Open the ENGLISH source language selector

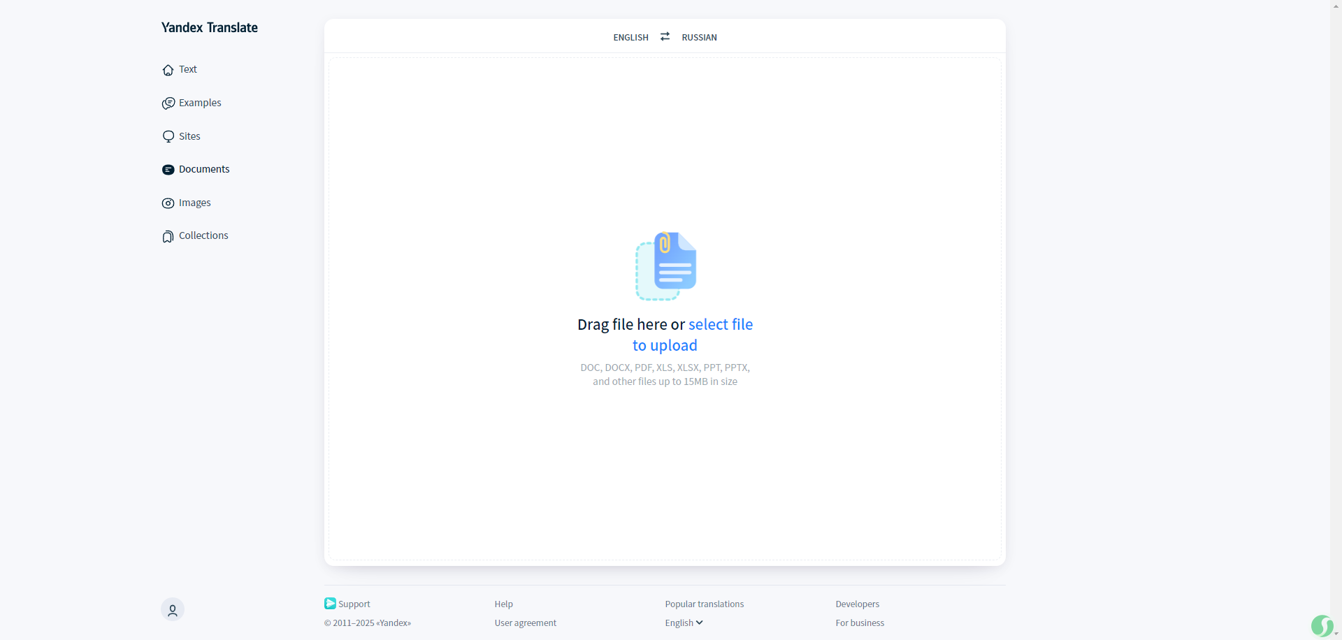pos(630,38)
